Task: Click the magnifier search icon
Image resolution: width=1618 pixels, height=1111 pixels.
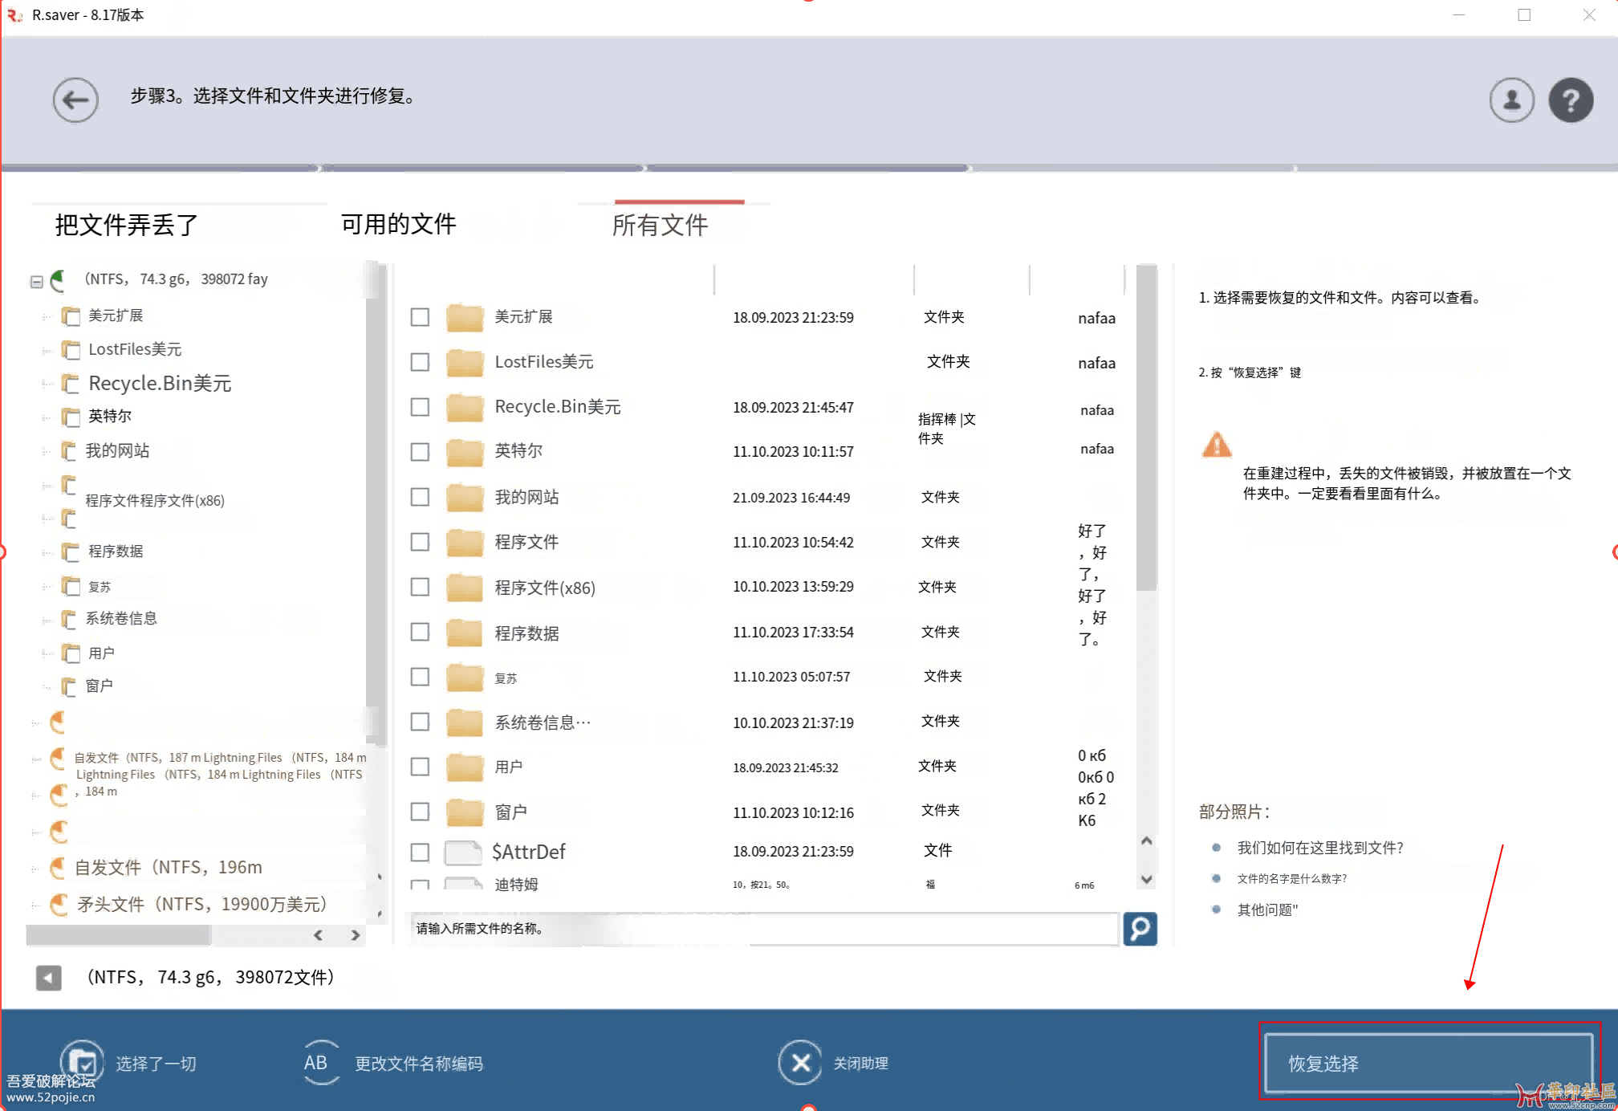Action: click(1139, 929)
